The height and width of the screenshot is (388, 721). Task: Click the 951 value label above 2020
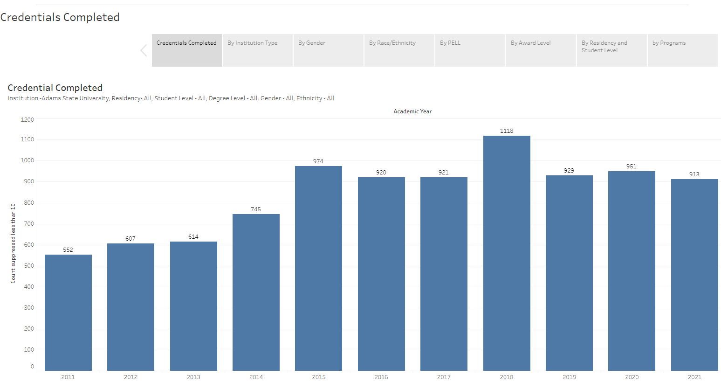click(x=632, y=166)
